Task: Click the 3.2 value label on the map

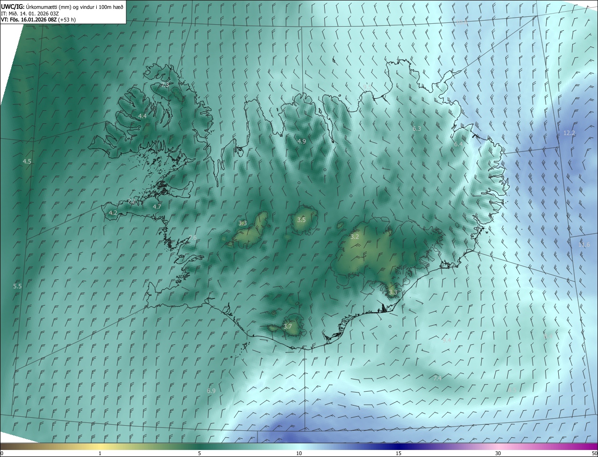Action: click(355, 236)
